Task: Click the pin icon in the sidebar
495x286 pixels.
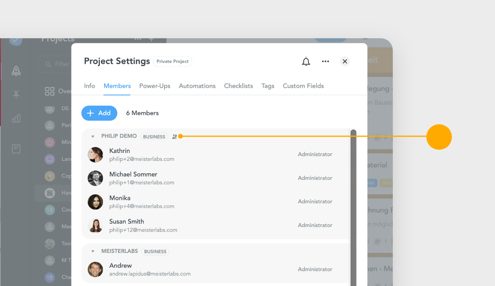Action: [16, 95]
